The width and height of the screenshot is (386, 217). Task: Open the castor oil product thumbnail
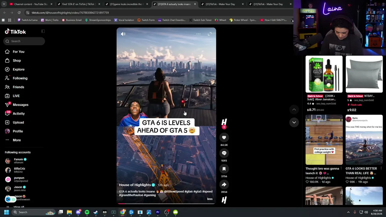[x=324, y=74]
